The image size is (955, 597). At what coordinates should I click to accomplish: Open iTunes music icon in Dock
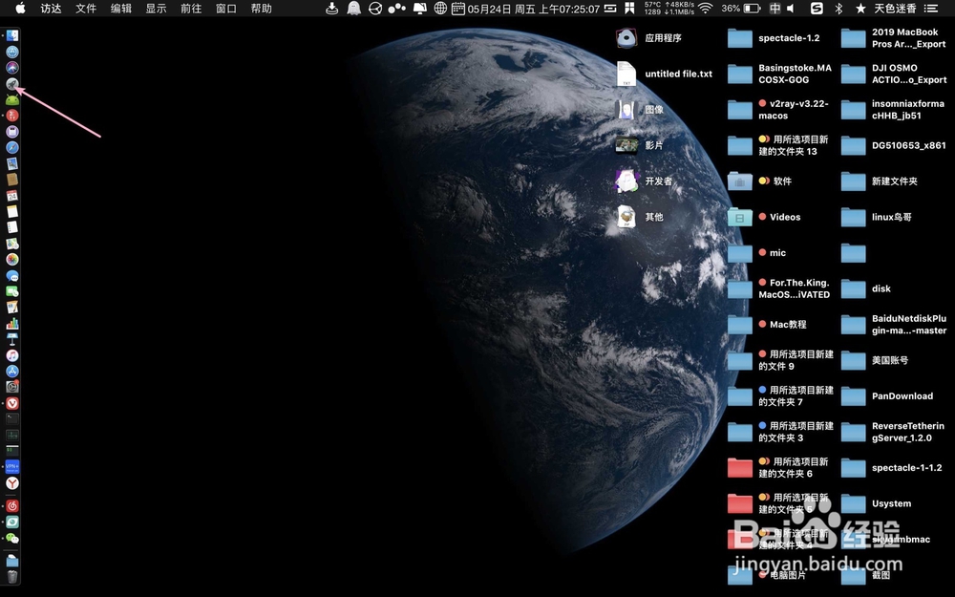[x=12, y=355]
